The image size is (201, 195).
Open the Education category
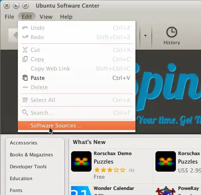click(x=21, y=178)
